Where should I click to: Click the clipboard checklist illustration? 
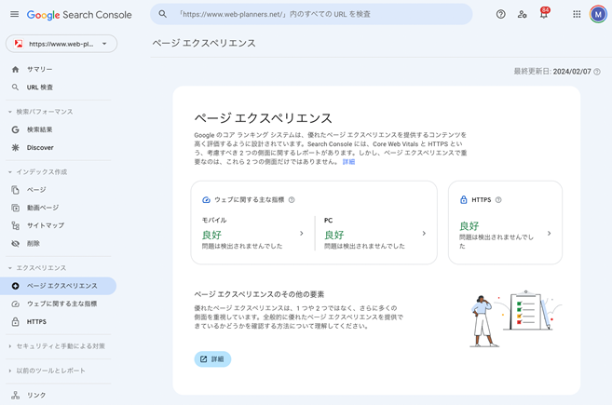click(x=525, y=311)
